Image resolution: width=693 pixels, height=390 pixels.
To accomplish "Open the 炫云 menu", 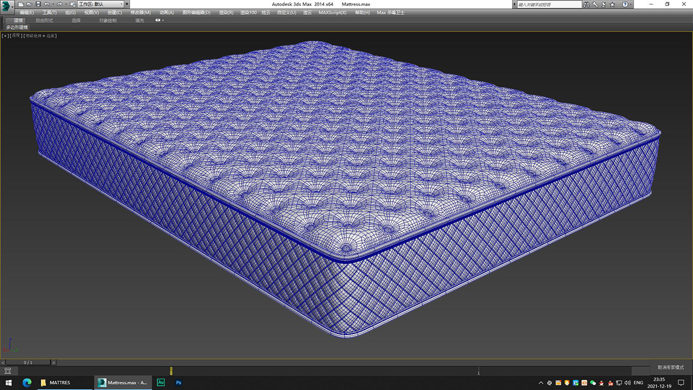I will pyautogui.click(x=266, y=13).
